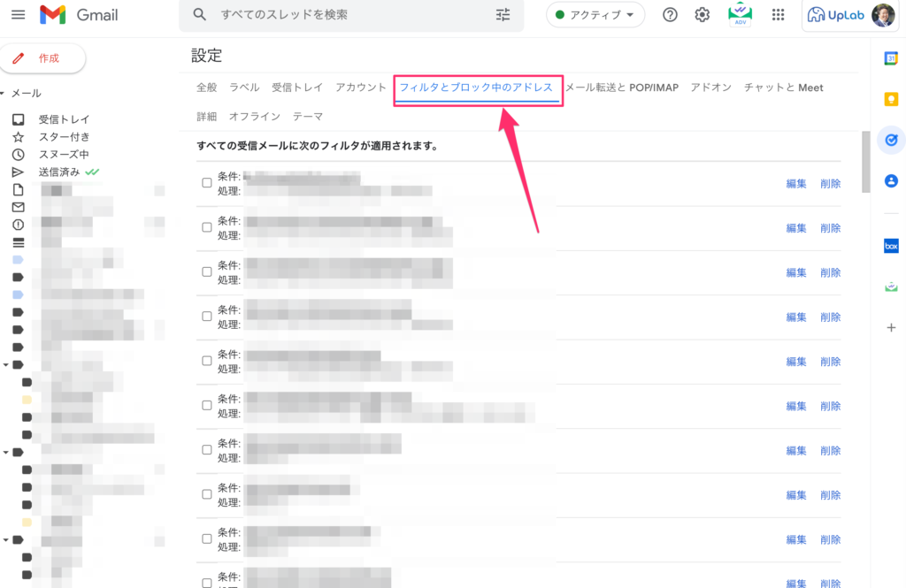The width and height of the screenshot is (906, 588).
Task: Check the second filter row checkbox
Action: click(x=206, y=227)
